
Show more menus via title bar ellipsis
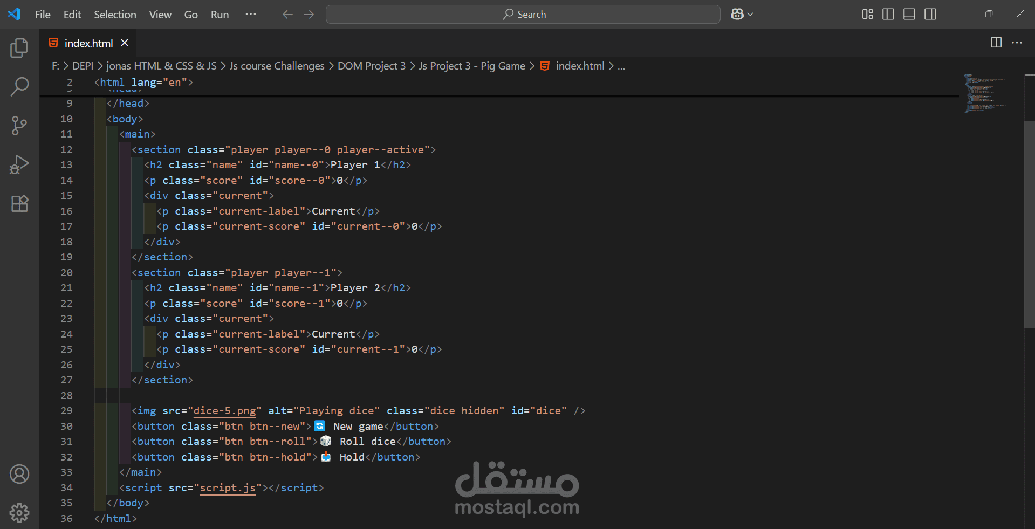click(x=251, y=15)
